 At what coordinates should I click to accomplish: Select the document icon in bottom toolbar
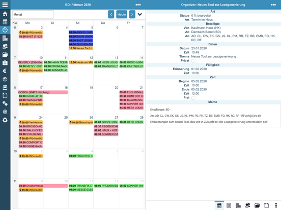[266, 205]
